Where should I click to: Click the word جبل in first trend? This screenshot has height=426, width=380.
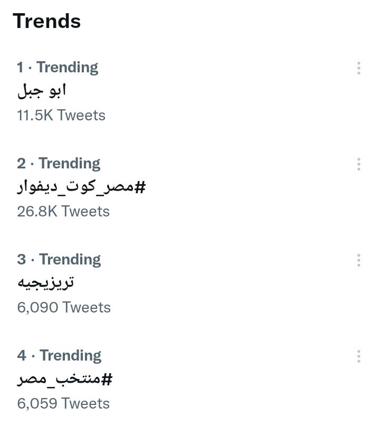pyautogui.click(x=29, y=91)
